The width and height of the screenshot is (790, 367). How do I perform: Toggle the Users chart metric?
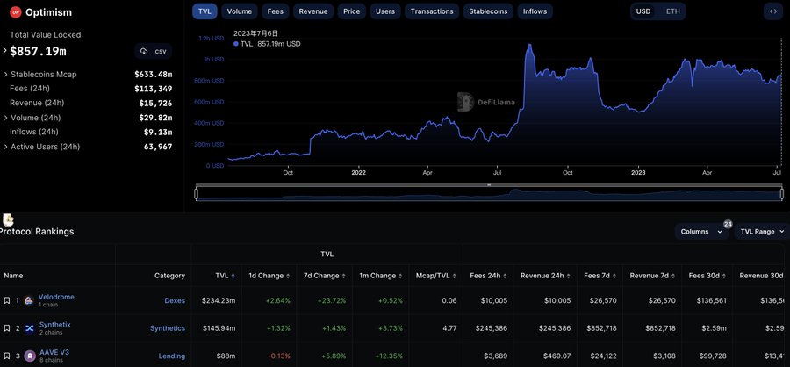click(x=385, y=11)
